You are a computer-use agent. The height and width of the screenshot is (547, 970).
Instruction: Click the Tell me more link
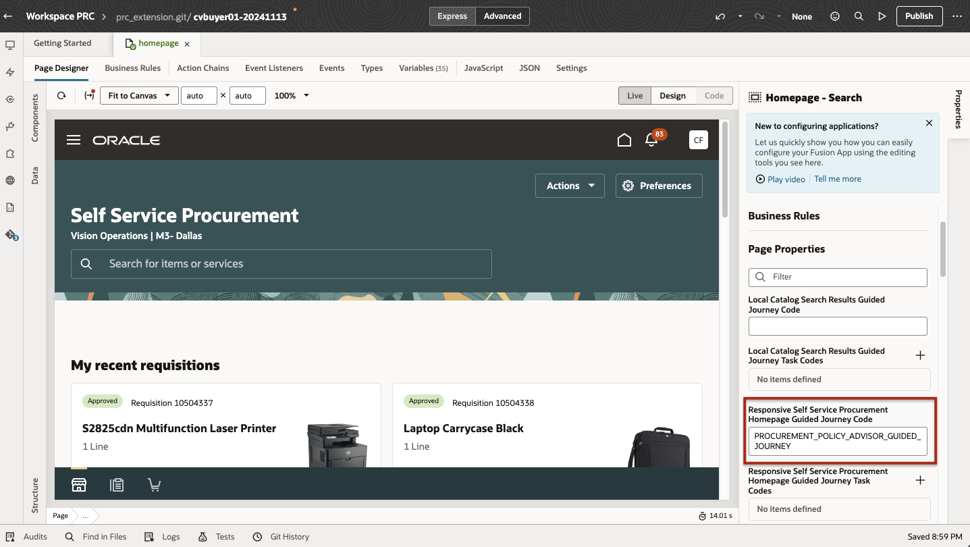pos(838,179)
